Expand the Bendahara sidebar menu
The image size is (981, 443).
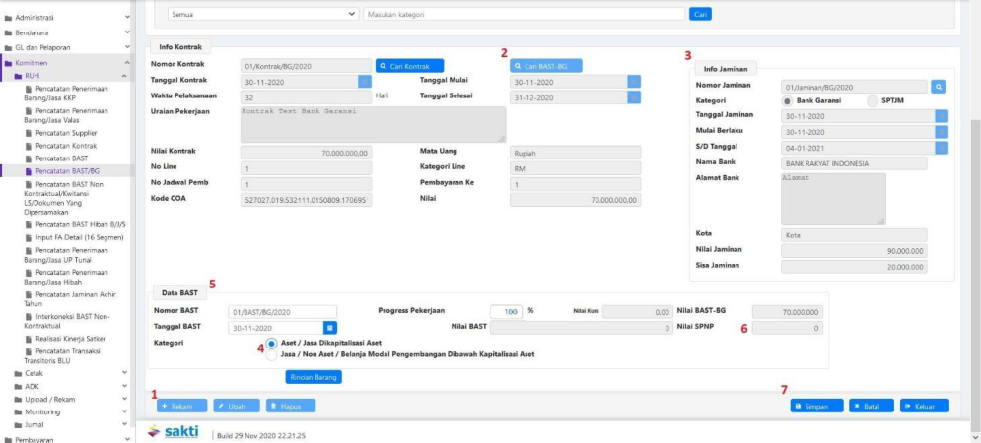tap(126, 32)
